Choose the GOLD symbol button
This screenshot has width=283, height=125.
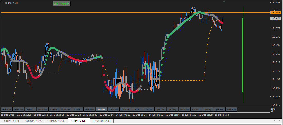click(149, 109)
